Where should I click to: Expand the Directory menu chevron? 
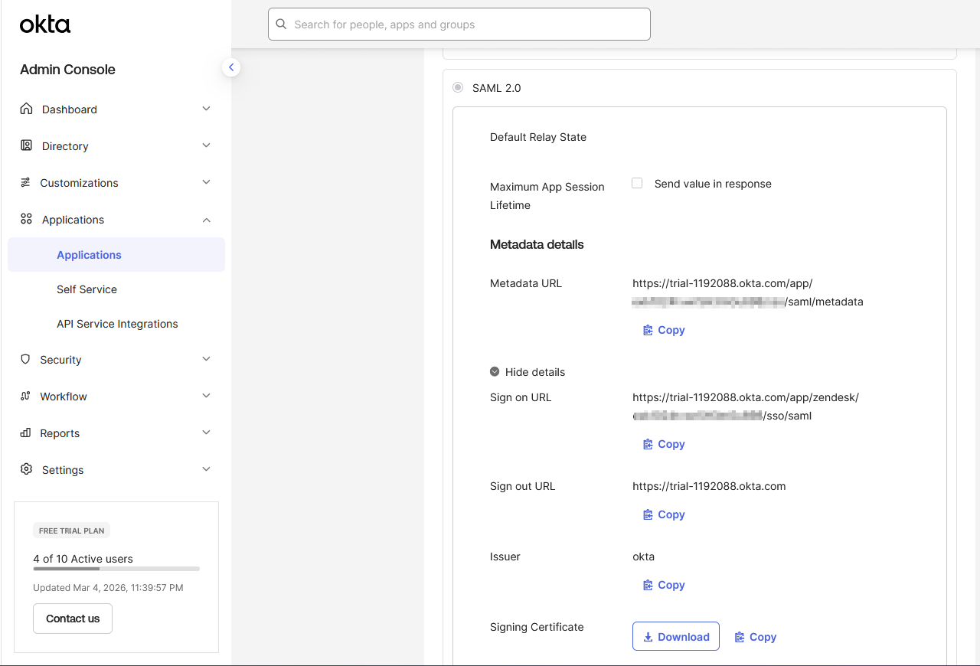point(206,145)
